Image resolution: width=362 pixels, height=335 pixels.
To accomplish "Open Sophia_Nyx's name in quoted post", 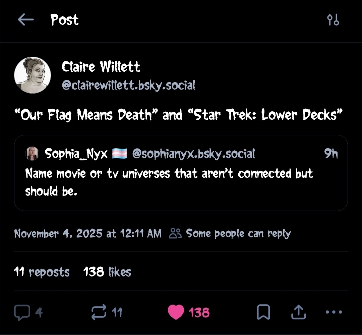I will 76,154.
